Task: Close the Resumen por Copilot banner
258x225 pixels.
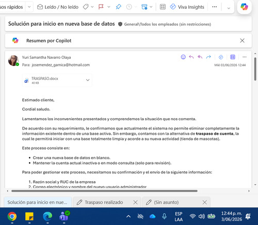Action: tap(242, 41)
